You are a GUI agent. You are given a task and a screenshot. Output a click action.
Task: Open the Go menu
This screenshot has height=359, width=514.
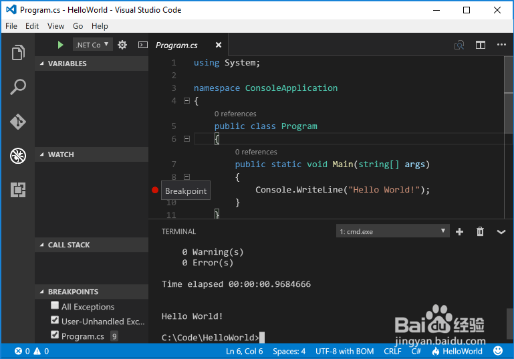(x=78, y=26)
